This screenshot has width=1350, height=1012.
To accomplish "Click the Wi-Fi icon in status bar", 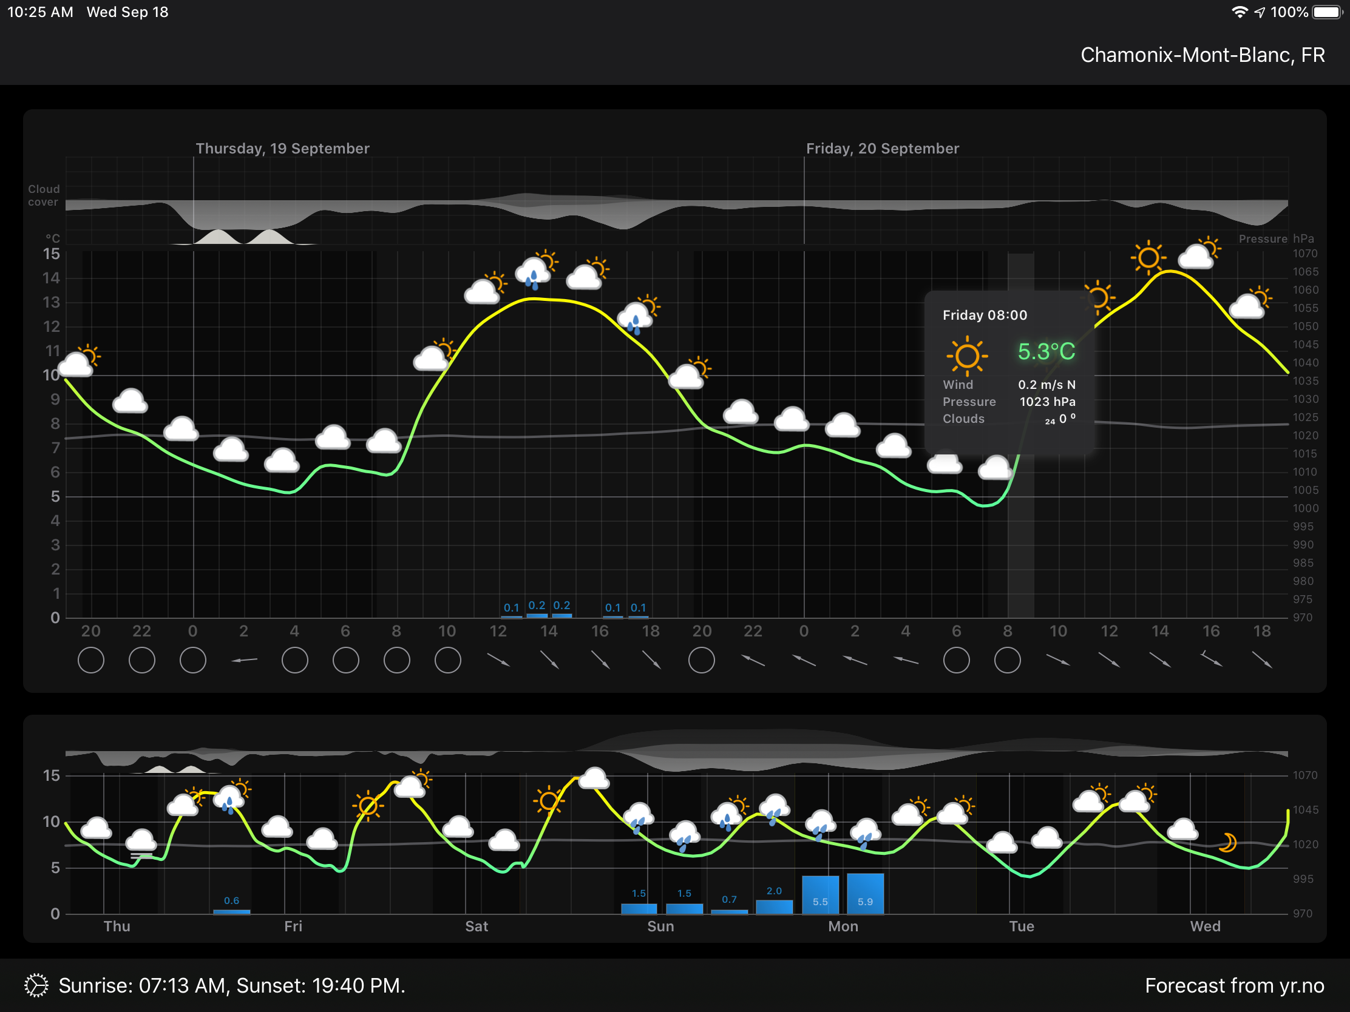I will coord(1239,12).
